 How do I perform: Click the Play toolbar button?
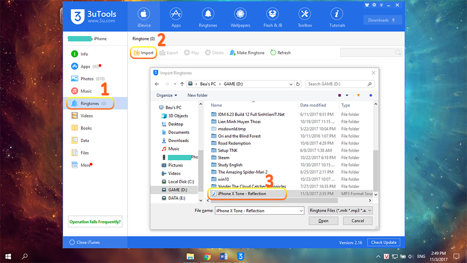click(x=192, y=53)
